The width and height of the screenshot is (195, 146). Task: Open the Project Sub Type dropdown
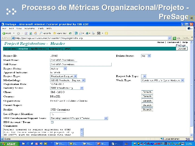145,76
